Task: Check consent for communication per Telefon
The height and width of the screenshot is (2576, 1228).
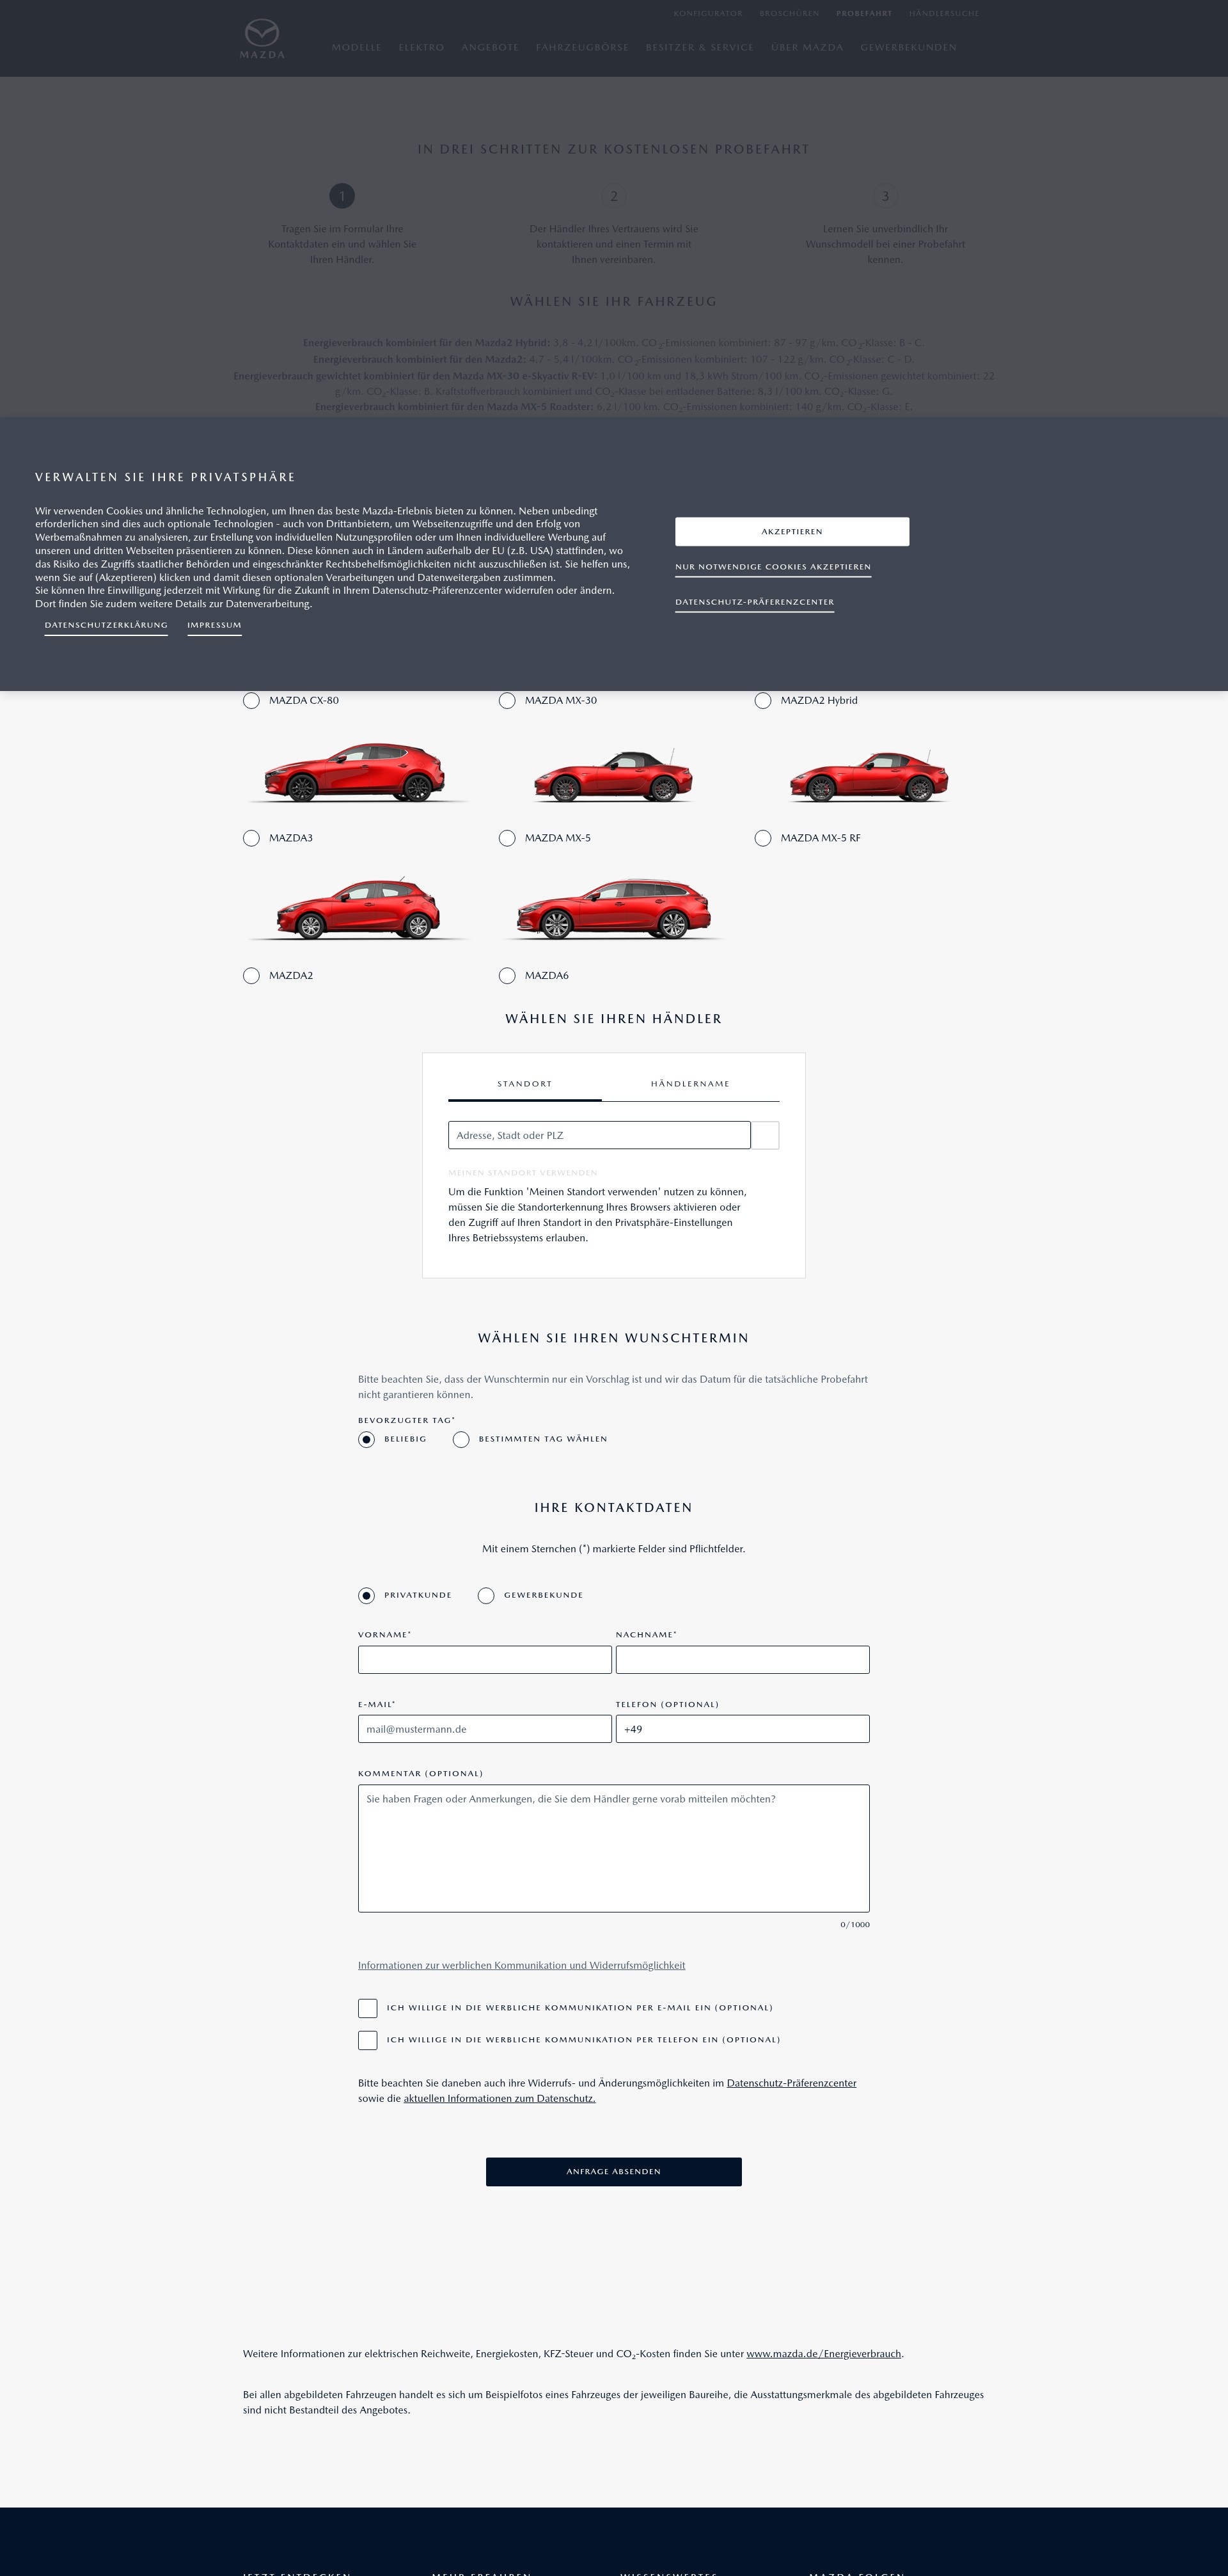Action: point(368,2040)
